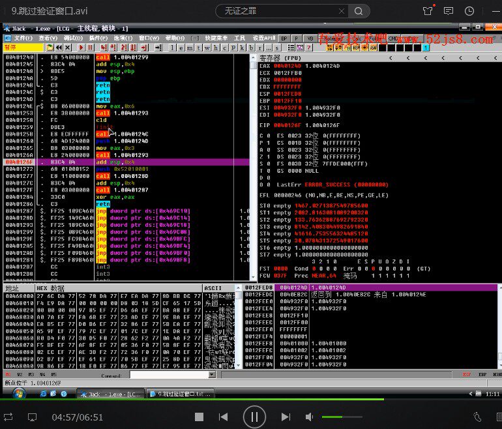This screenshot has height=429, width=502.
Task: Click the stop playback button
Action: pyautogui.click(x=199, y=417)
